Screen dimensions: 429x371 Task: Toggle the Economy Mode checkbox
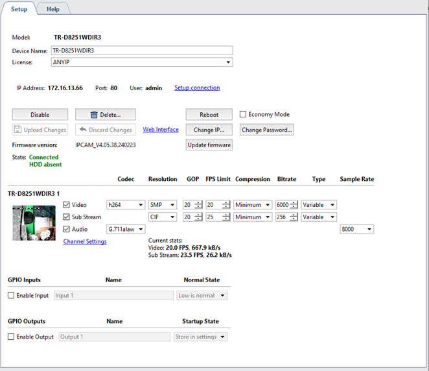pos(244,115)
